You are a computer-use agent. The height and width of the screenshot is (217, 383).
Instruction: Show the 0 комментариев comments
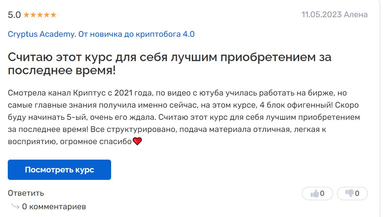click(x=54, y=207)
